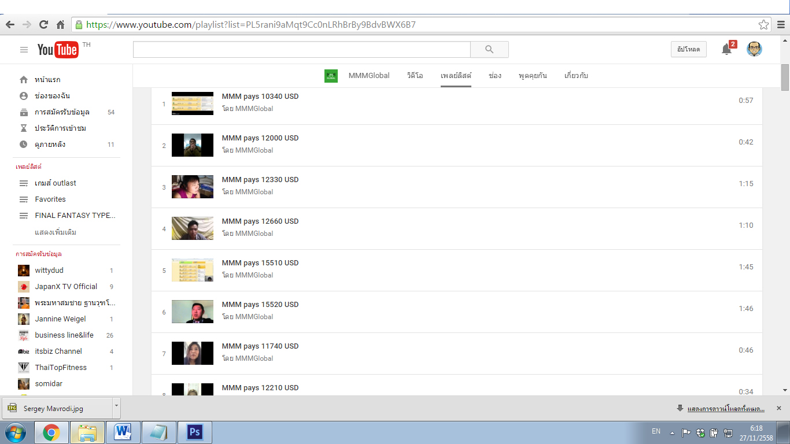This screenshot has width=790, height=444.
Task: Bookmark page with star icon
Action: point(764,25)
